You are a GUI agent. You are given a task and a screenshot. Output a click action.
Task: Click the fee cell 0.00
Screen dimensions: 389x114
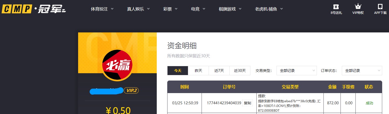(x=349, y=103)
